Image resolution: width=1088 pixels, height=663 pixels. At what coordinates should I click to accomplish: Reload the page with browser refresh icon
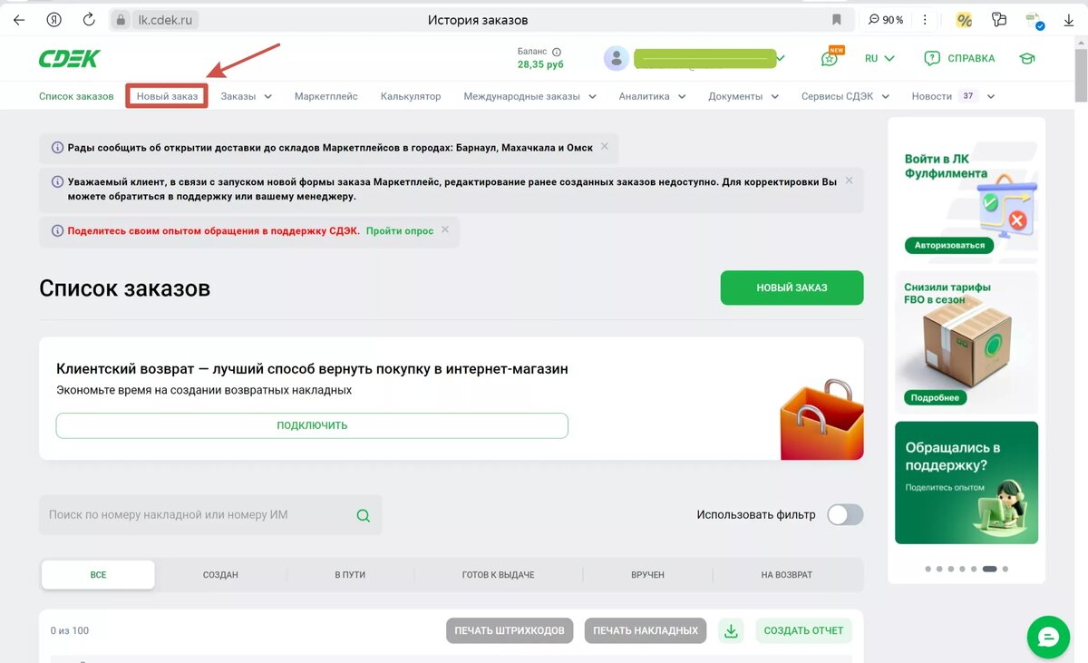point(89,19)
